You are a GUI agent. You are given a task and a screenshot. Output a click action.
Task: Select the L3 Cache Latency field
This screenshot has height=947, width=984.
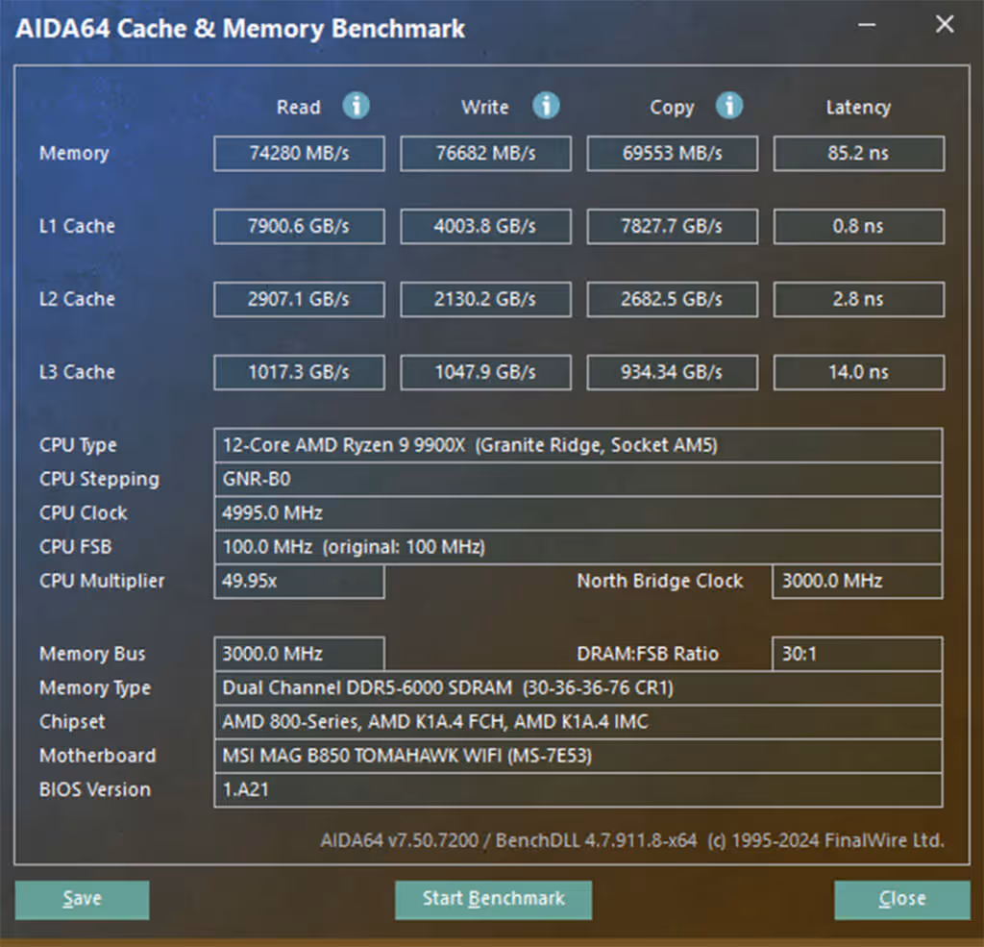(858, 372)
